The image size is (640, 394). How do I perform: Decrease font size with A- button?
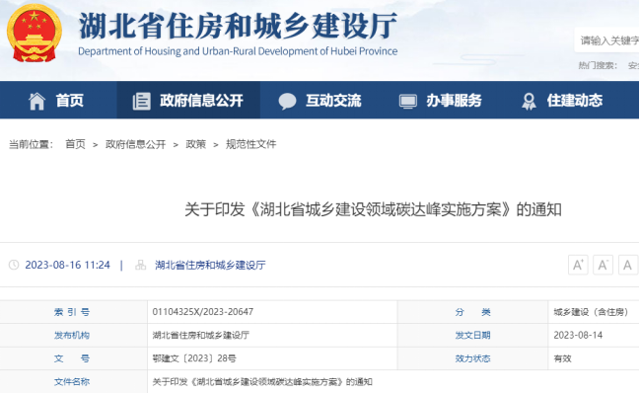(603, 265)
